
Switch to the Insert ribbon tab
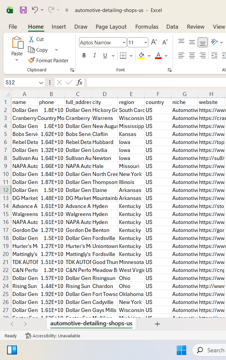[x=59, y=27]
